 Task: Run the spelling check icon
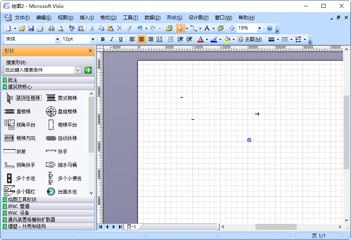pyautogui.click(x=72, y=28)
